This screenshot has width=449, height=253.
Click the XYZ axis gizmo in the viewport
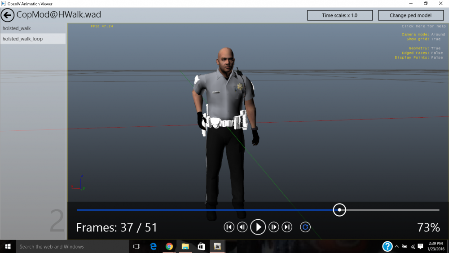point(78,182)
